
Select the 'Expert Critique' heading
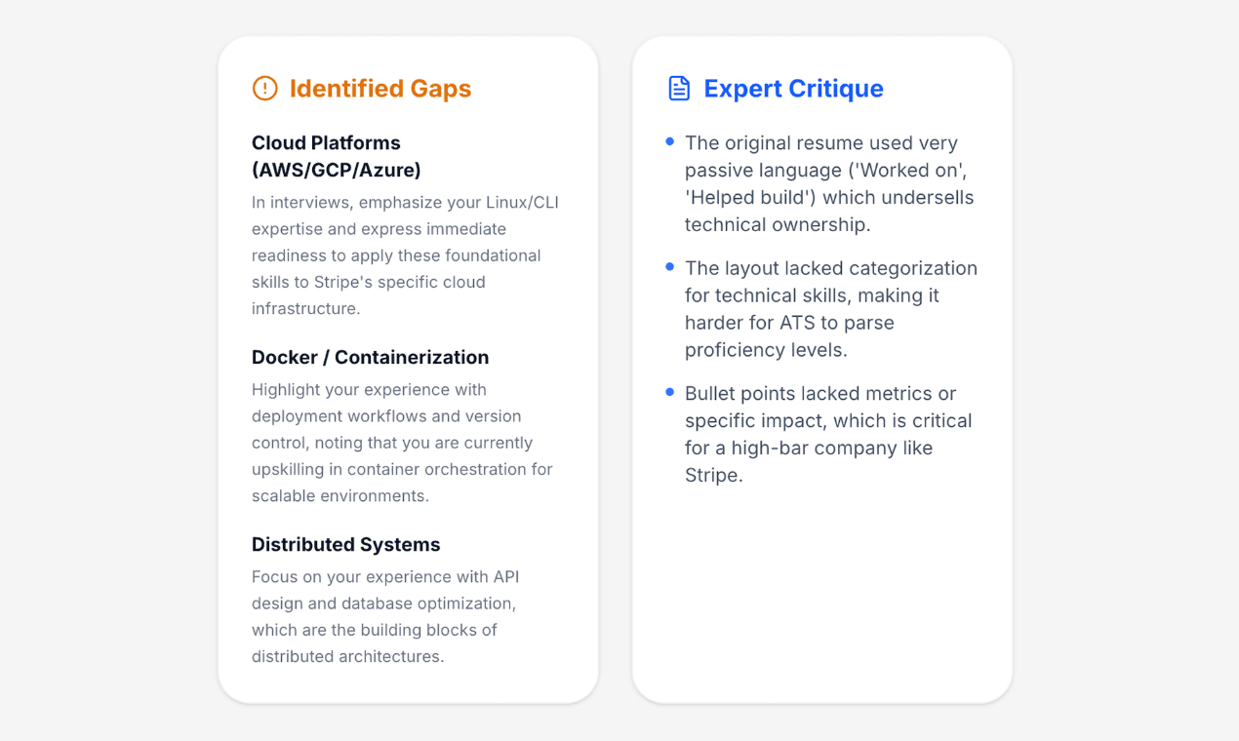(x=793, y=89)
